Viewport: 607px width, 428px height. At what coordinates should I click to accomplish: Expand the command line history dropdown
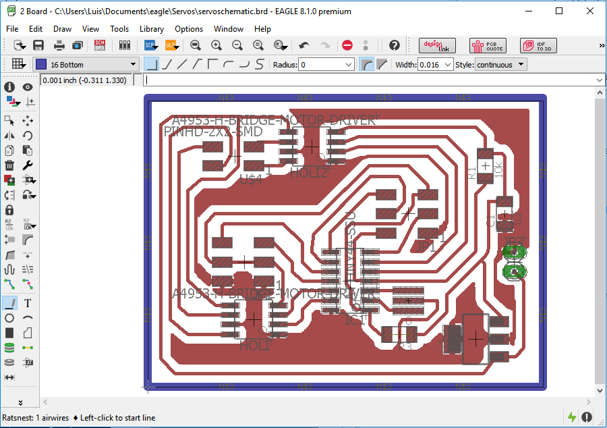pos(600,80)
